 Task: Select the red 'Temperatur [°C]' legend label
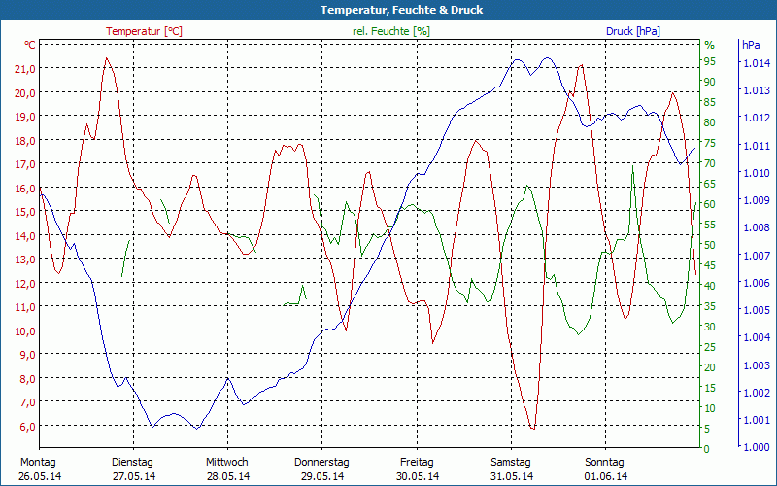click(144, 31)
